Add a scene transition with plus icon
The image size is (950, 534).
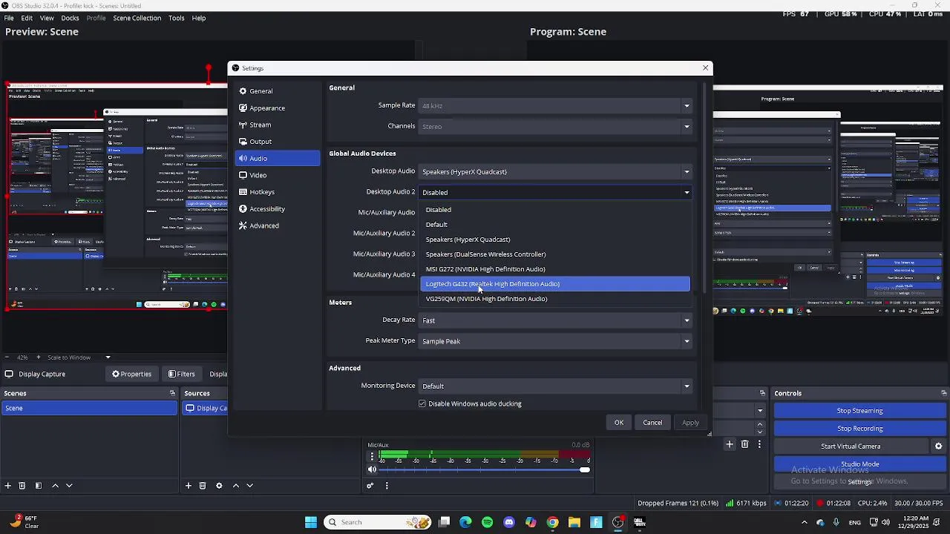(730, 444)
